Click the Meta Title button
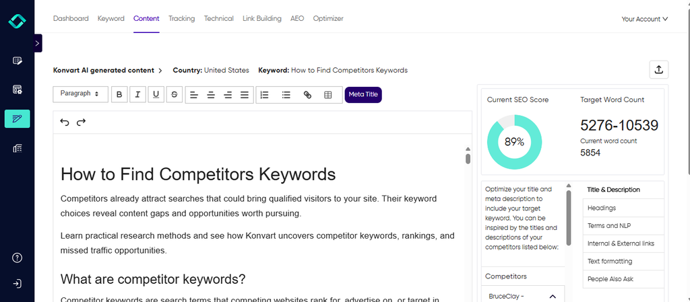The width and height of the screenshot is (690, 302). (363, 95)
